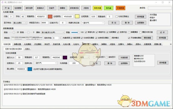
Task: Select the 任务3 sub-tab
Action: coord(27,49)
